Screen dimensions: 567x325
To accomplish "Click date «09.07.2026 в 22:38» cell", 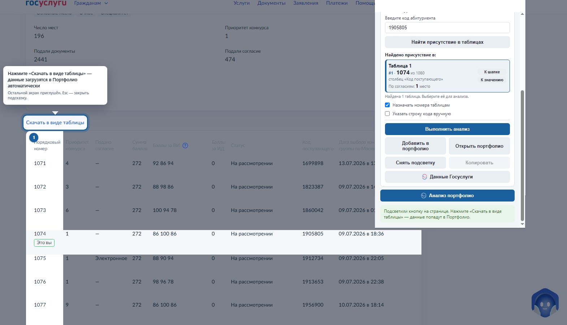I will [361, 282].
